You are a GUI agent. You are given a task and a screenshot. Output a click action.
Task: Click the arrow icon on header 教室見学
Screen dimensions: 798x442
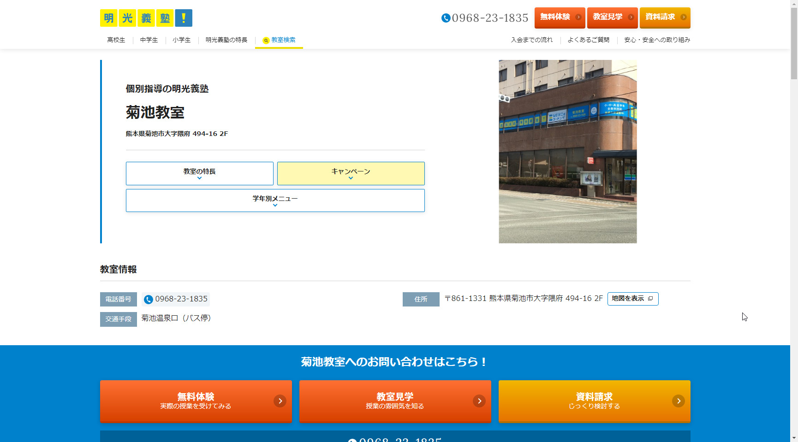click(x=631, y=17)
